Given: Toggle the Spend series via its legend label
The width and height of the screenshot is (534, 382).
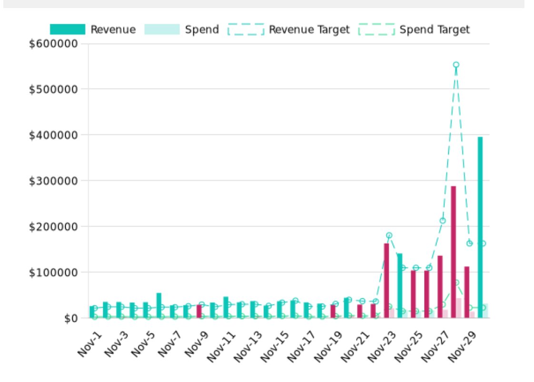Looking at the screenshot, I should coord(203,29).
